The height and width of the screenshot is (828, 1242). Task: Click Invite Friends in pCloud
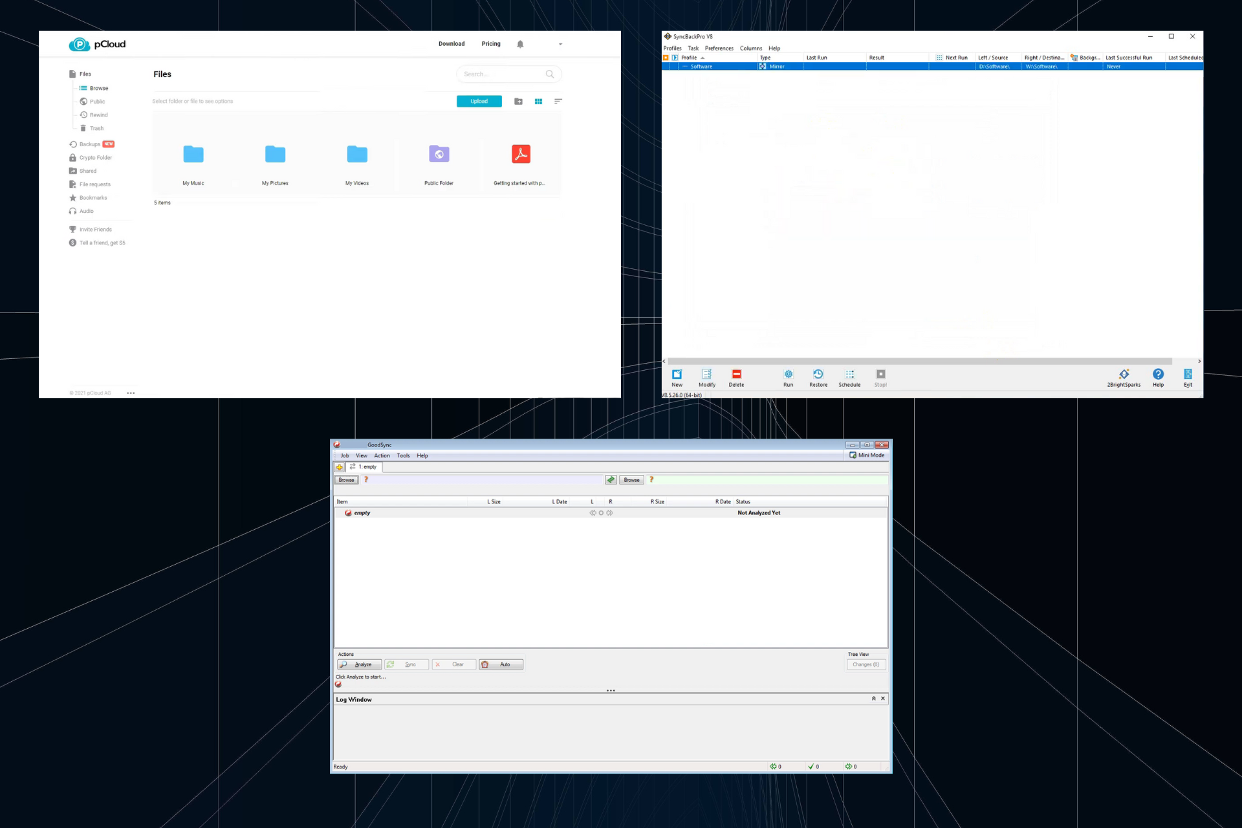pyautogui.click(x=91, y=230)
